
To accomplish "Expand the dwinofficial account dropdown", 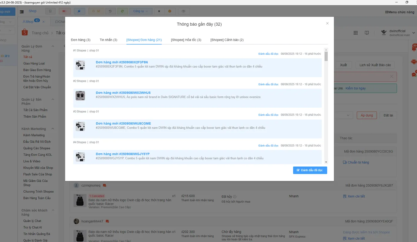I will tap(413, 33).
